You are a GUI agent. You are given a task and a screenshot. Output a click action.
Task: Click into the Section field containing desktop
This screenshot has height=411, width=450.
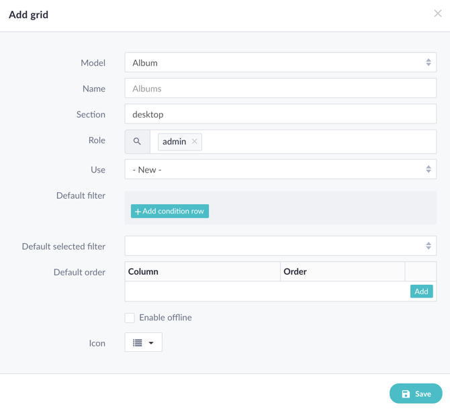tap(280, 114)
